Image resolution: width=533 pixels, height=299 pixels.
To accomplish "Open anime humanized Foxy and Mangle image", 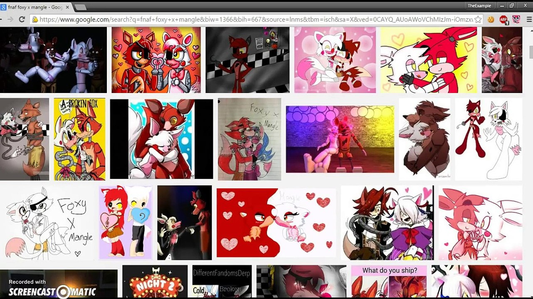I will [x=387, y=223].
